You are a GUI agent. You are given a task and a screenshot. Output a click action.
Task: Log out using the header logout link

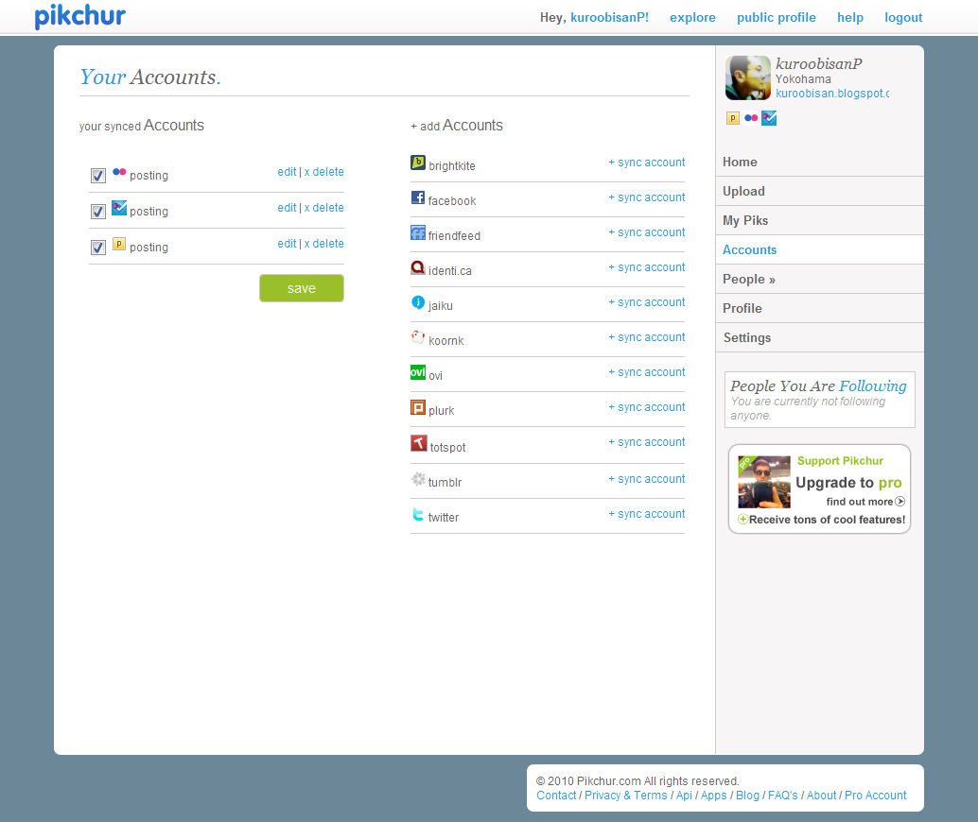[903, 17]
